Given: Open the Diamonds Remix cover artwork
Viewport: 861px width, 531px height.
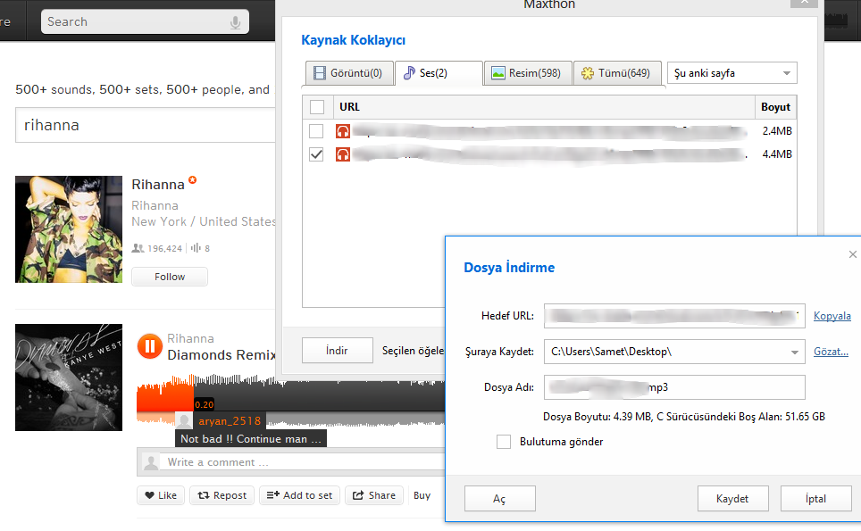Looking at the screenshot, I should point(69,378).
